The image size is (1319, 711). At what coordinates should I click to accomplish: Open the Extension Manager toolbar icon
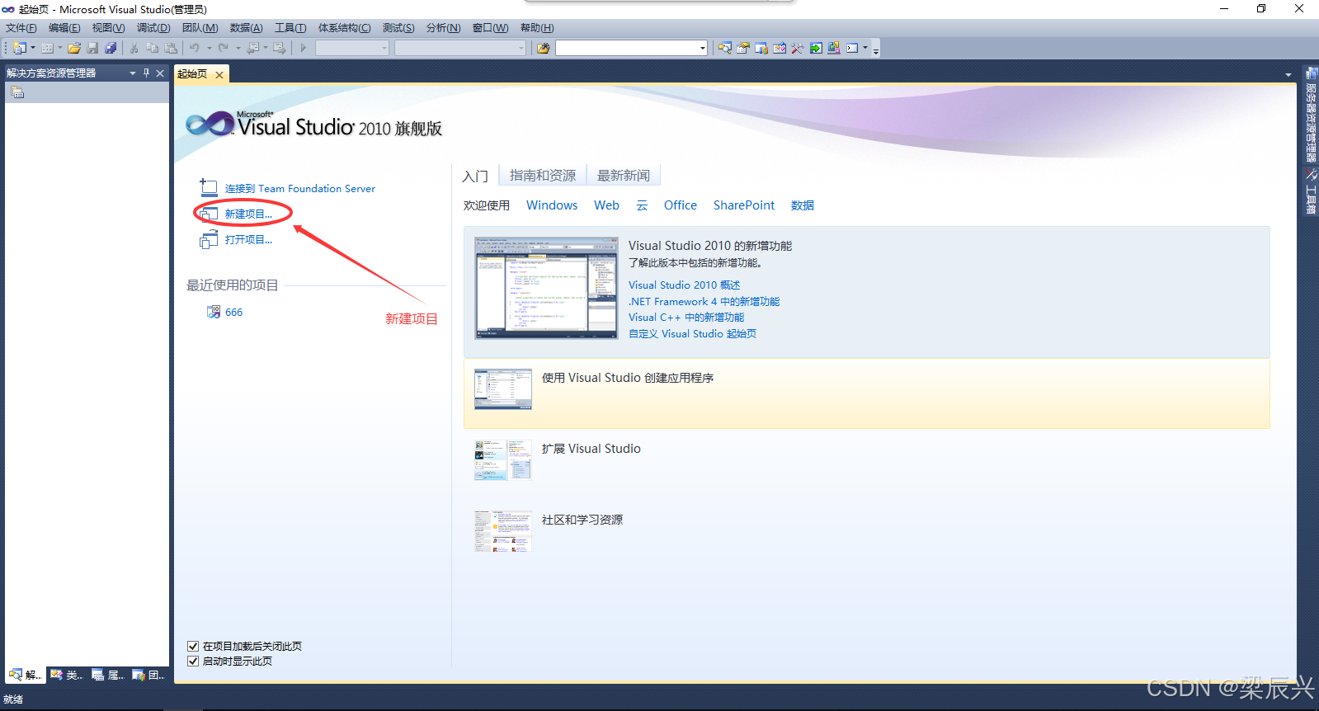point(833,48)
